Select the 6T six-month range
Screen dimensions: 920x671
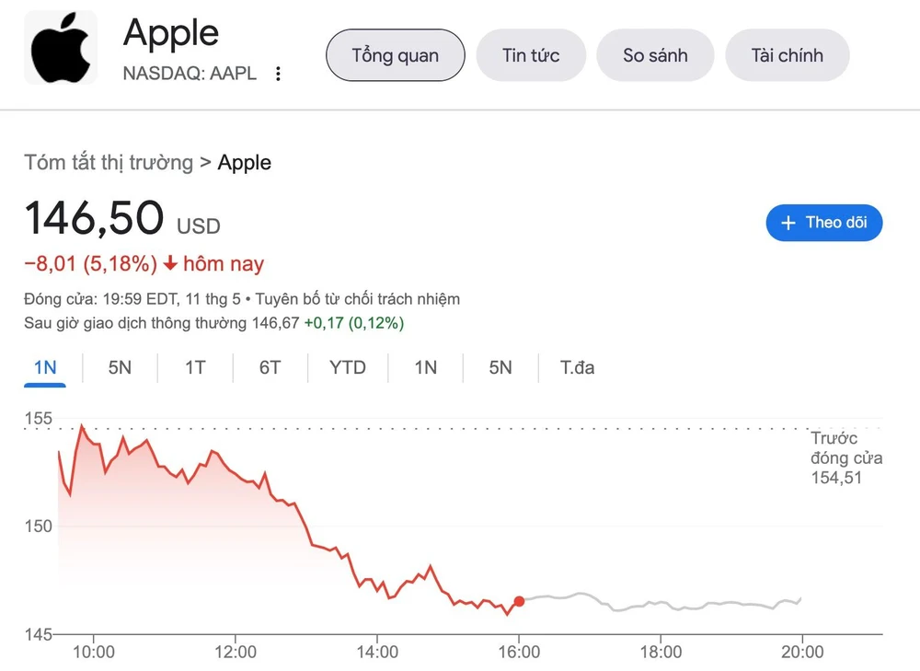point(270,367)
